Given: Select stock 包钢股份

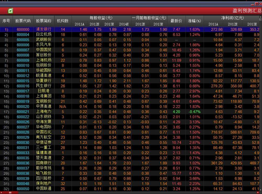Looking at the screenshot, I should click(x=43, y=65).
